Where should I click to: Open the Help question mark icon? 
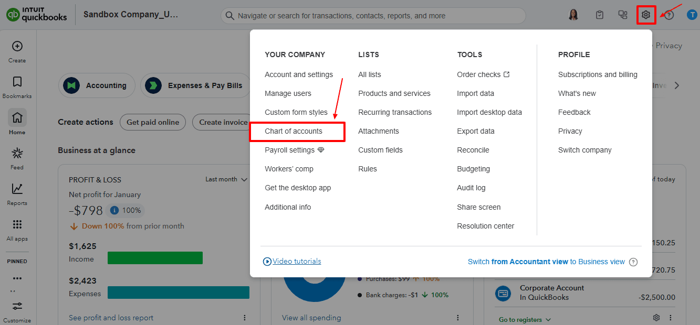pyautogui.click(x=668, y=15)
